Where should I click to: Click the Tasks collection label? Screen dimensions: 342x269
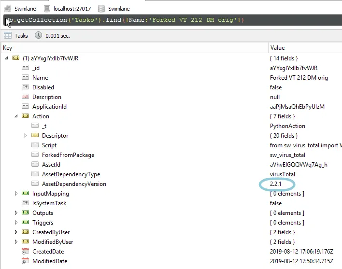click(21, 36)
